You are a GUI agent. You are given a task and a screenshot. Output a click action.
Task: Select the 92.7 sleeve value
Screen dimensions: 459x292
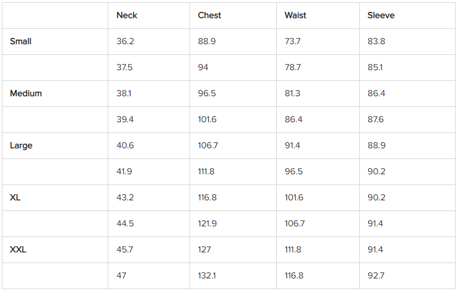click(376, 276)
